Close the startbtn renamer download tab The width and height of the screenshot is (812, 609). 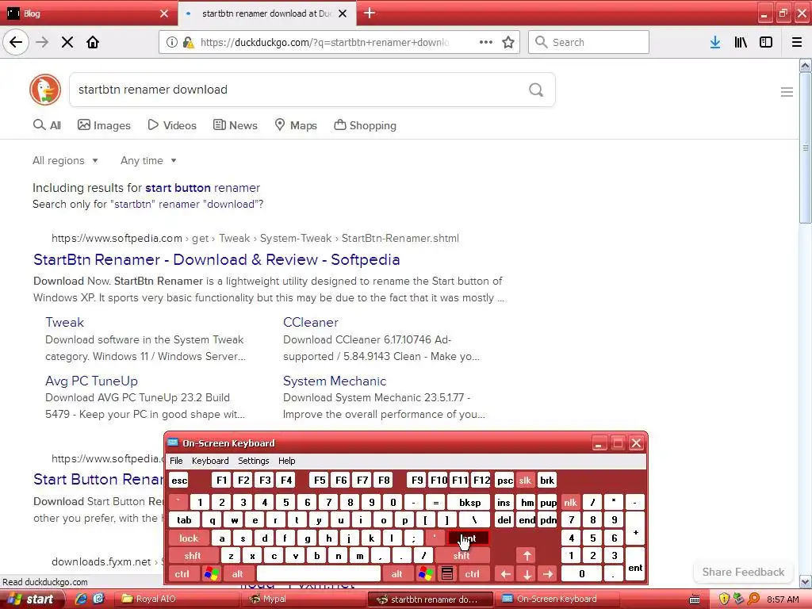pos(343,13)
